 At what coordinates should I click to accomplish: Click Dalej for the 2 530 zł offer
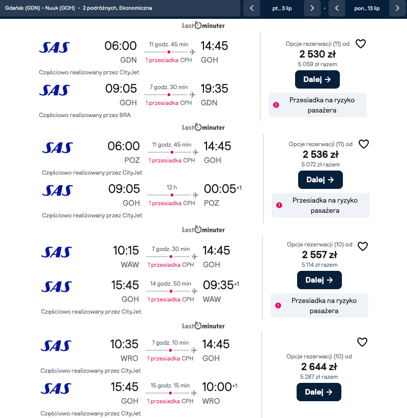coord(317,79)
